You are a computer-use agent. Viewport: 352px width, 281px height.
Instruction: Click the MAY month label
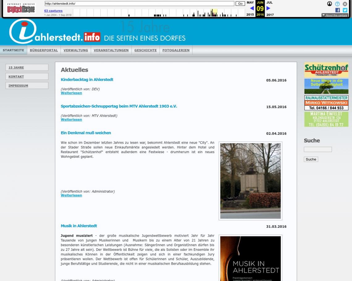click(x=250, y=2)
